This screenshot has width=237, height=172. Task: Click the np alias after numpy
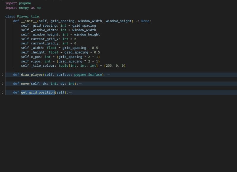click(39, 8)
